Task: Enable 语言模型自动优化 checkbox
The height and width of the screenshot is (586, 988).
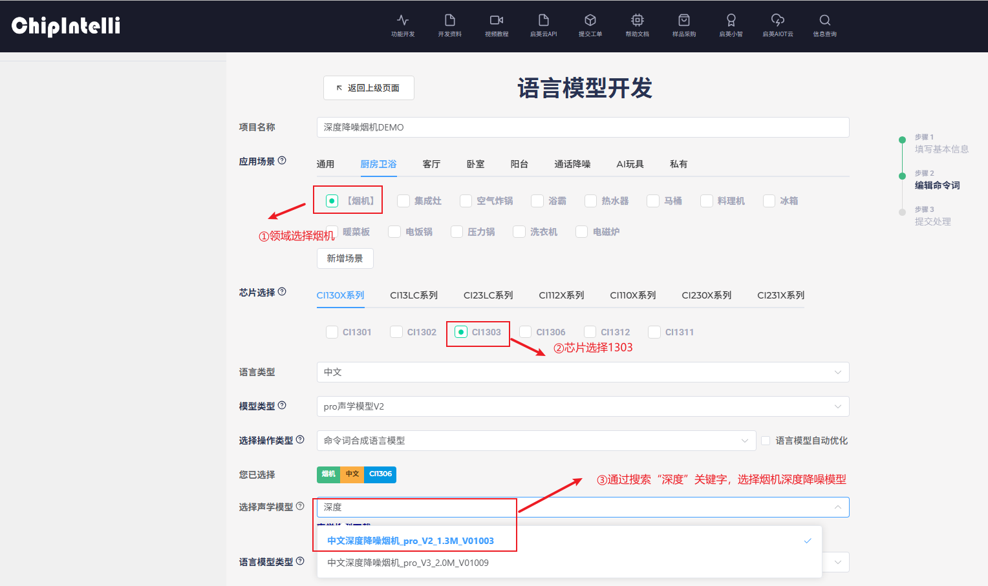Action: point(766,441)
